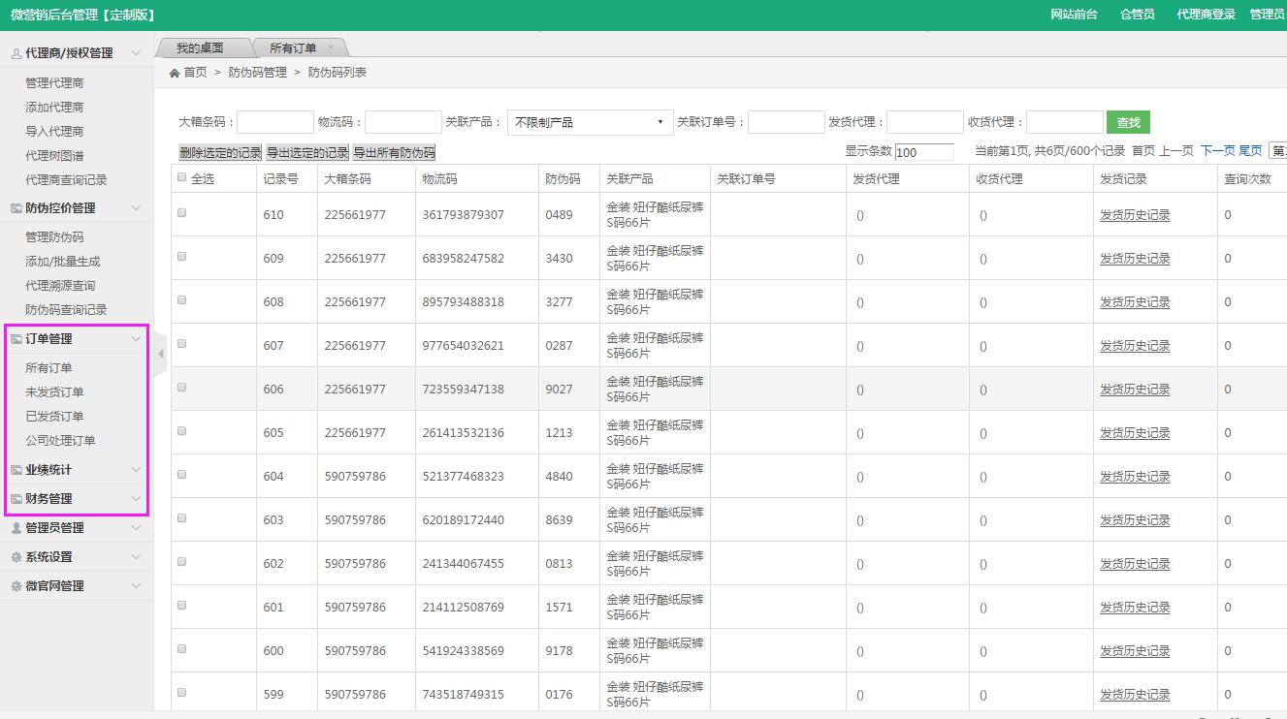This screenshot has height=719, width=1287.
Task: Click the 系统设置 gear icon
Action: tap(16, 557)
